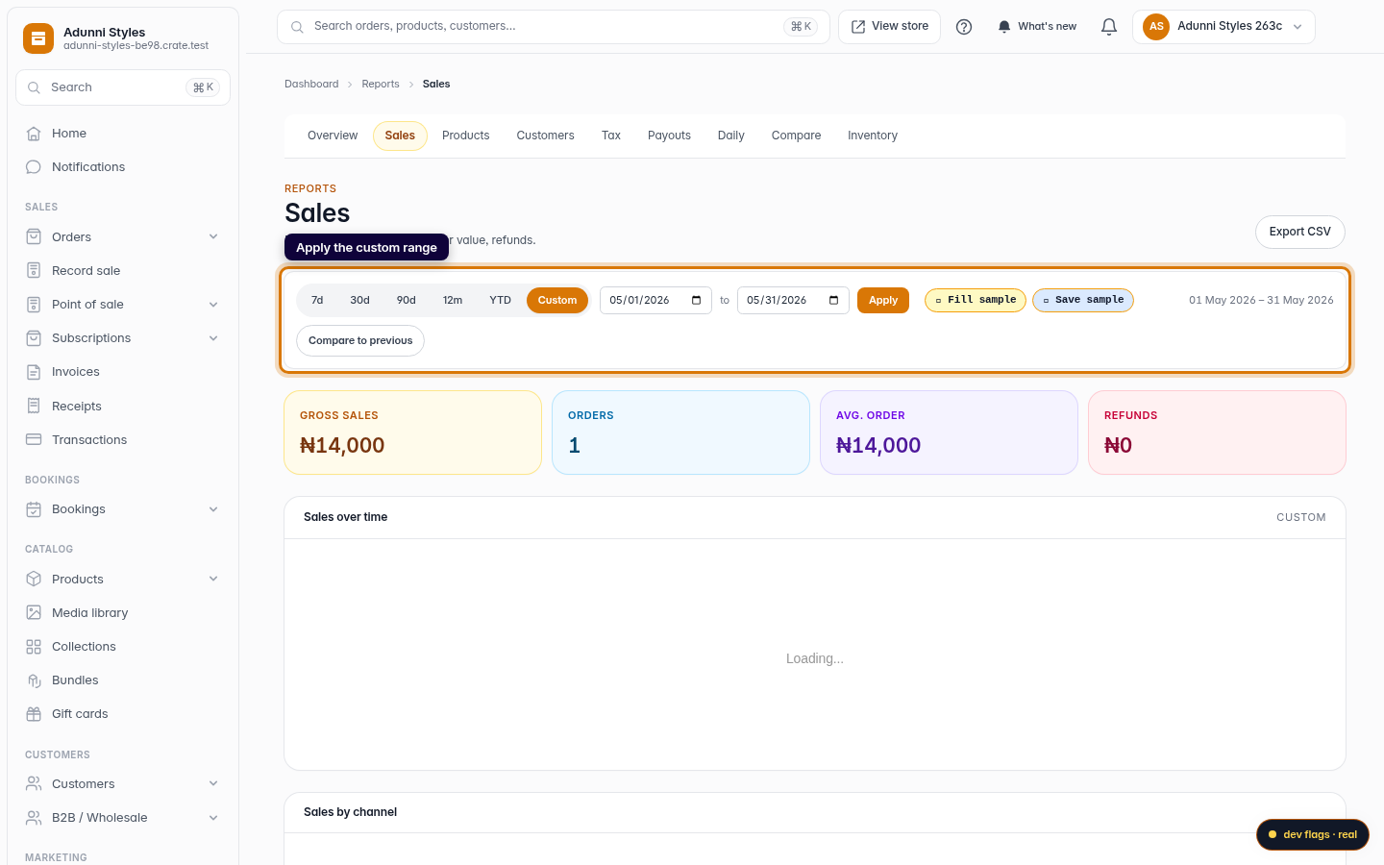The image size is (1384, 865).
Task: Open the Adunni Styles 263c account dropdown
Action: tap(1223, 27)
